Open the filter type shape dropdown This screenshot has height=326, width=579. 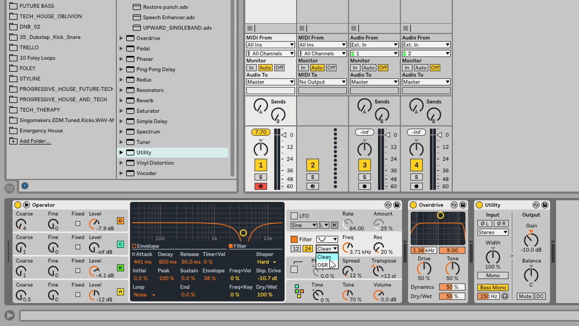click(x=327, y=239)
